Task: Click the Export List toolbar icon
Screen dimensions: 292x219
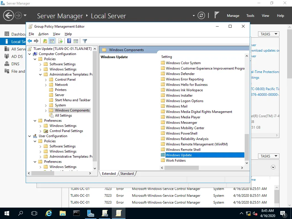Action: click(60, 41)
